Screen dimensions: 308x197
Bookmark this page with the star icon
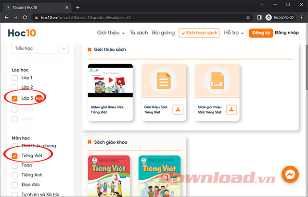(x=248, y=17)
